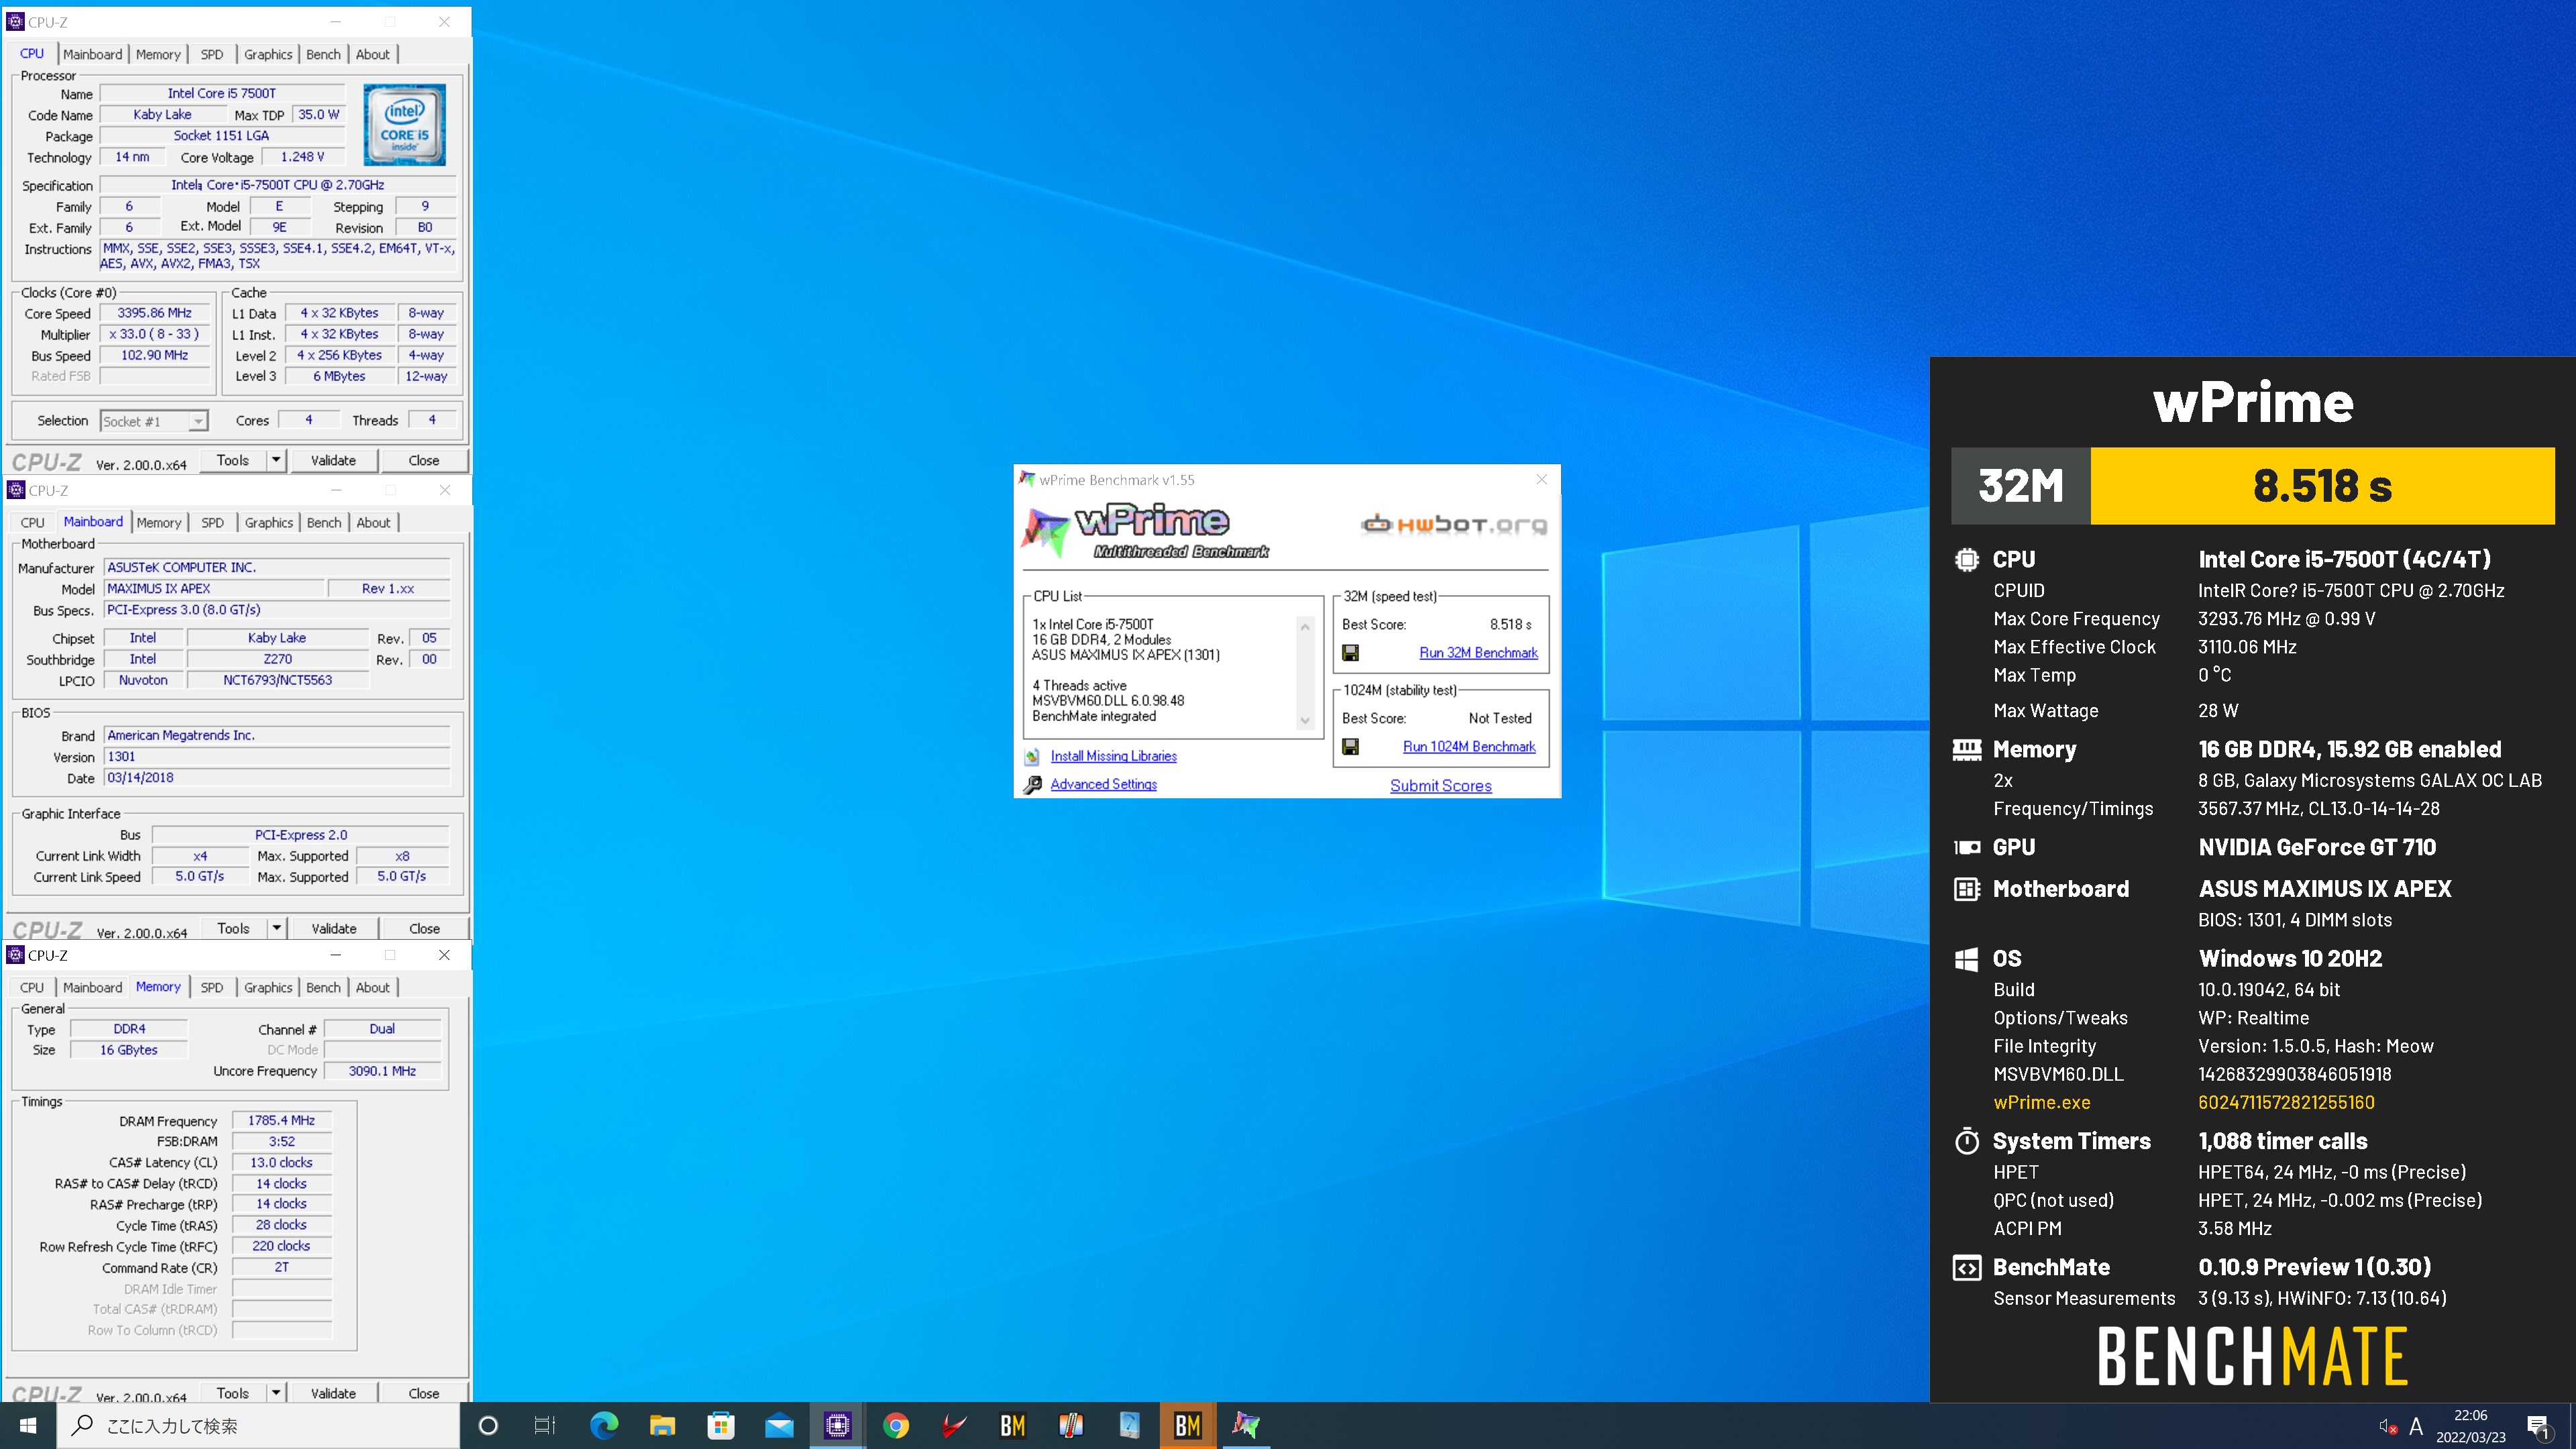Open Google Chrome from the taskbar

pyautogui.click(x=896, y=1425)
